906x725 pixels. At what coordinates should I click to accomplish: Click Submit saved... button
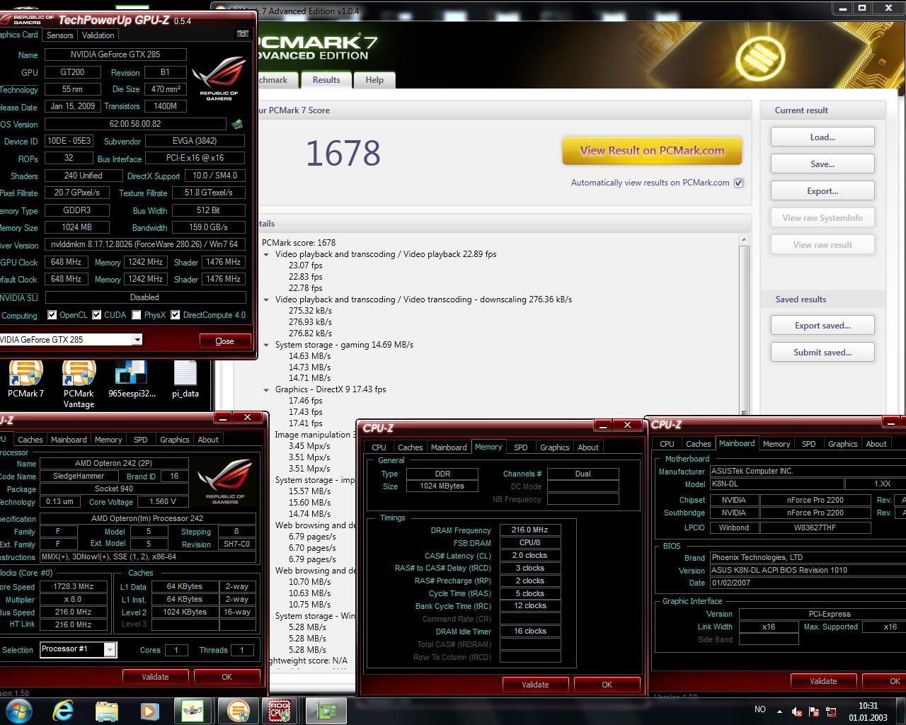click(x=822, y=353)
